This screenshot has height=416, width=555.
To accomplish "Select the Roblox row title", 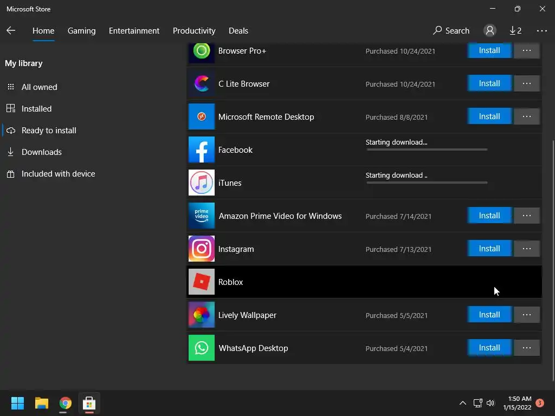I will (x=230, y=282).
